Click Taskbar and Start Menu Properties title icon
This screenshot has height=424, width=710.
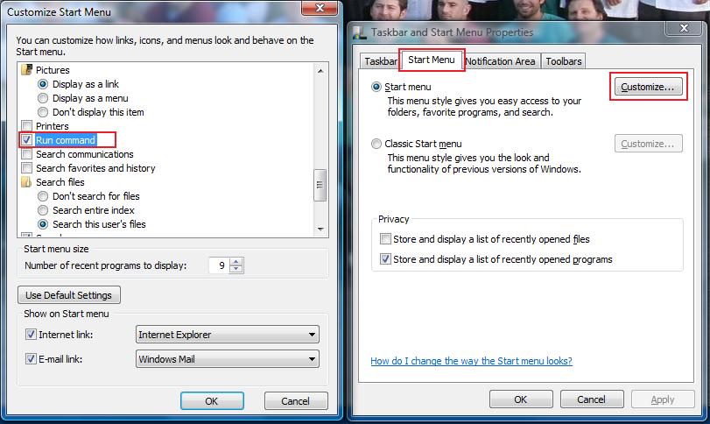[360, 32]
